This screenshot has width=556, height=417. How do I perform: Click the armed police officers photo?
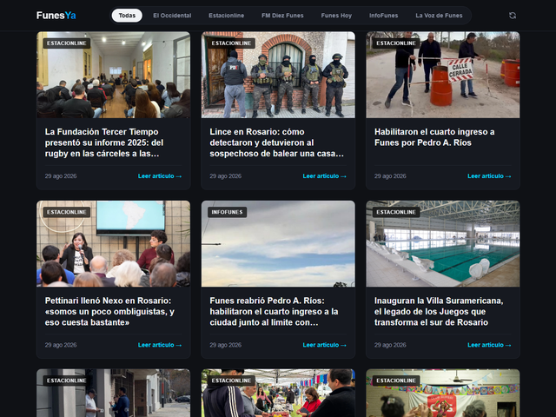[x=278, y=75]
